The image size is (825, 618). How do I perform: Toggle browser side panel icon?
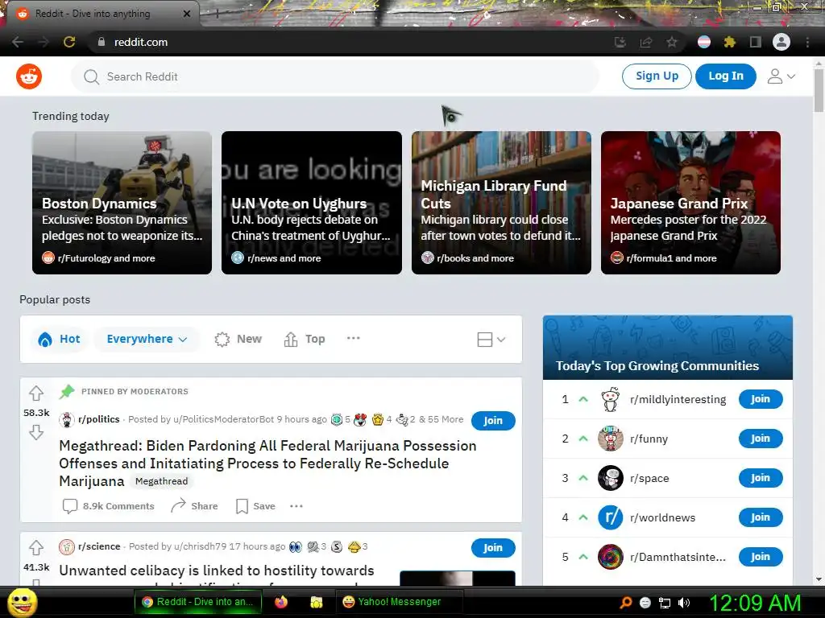pyautogui.click(x=756, y=42)
